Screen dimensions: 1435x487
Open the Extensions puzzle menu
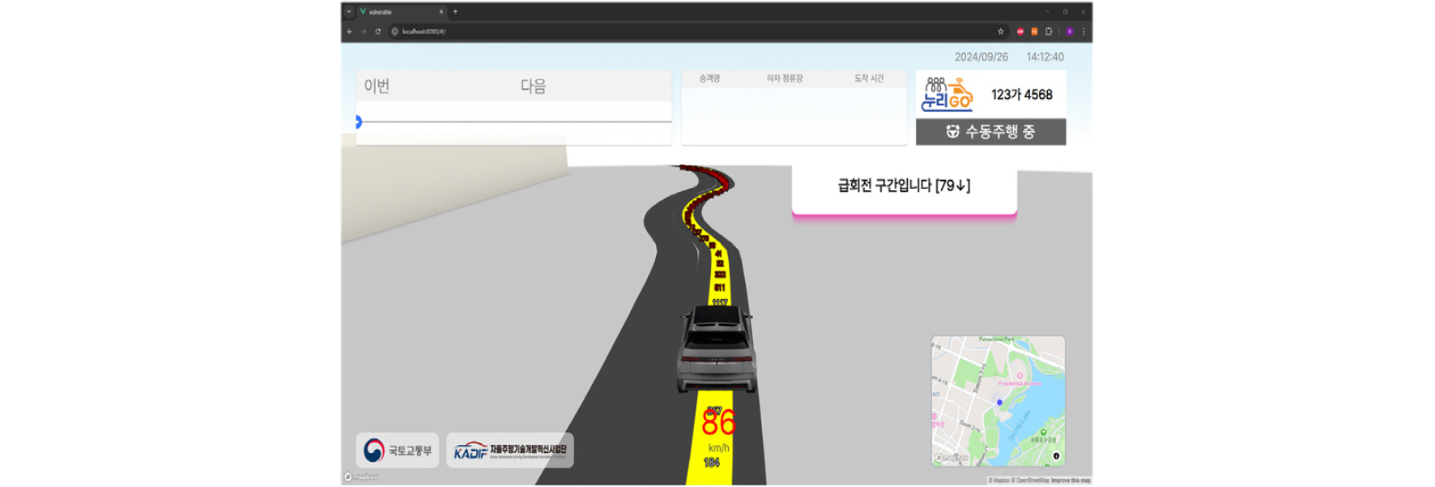(1049, 32)
